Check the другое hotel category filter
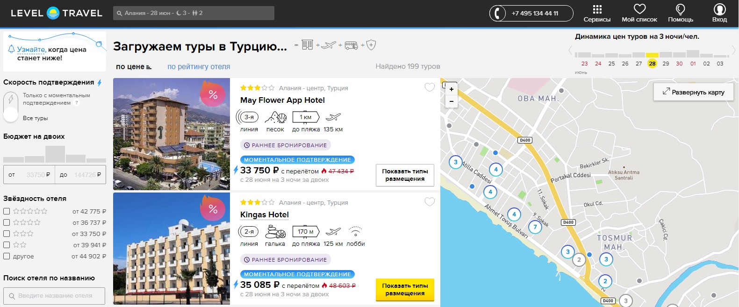739x307 pixels. point(7,256)
